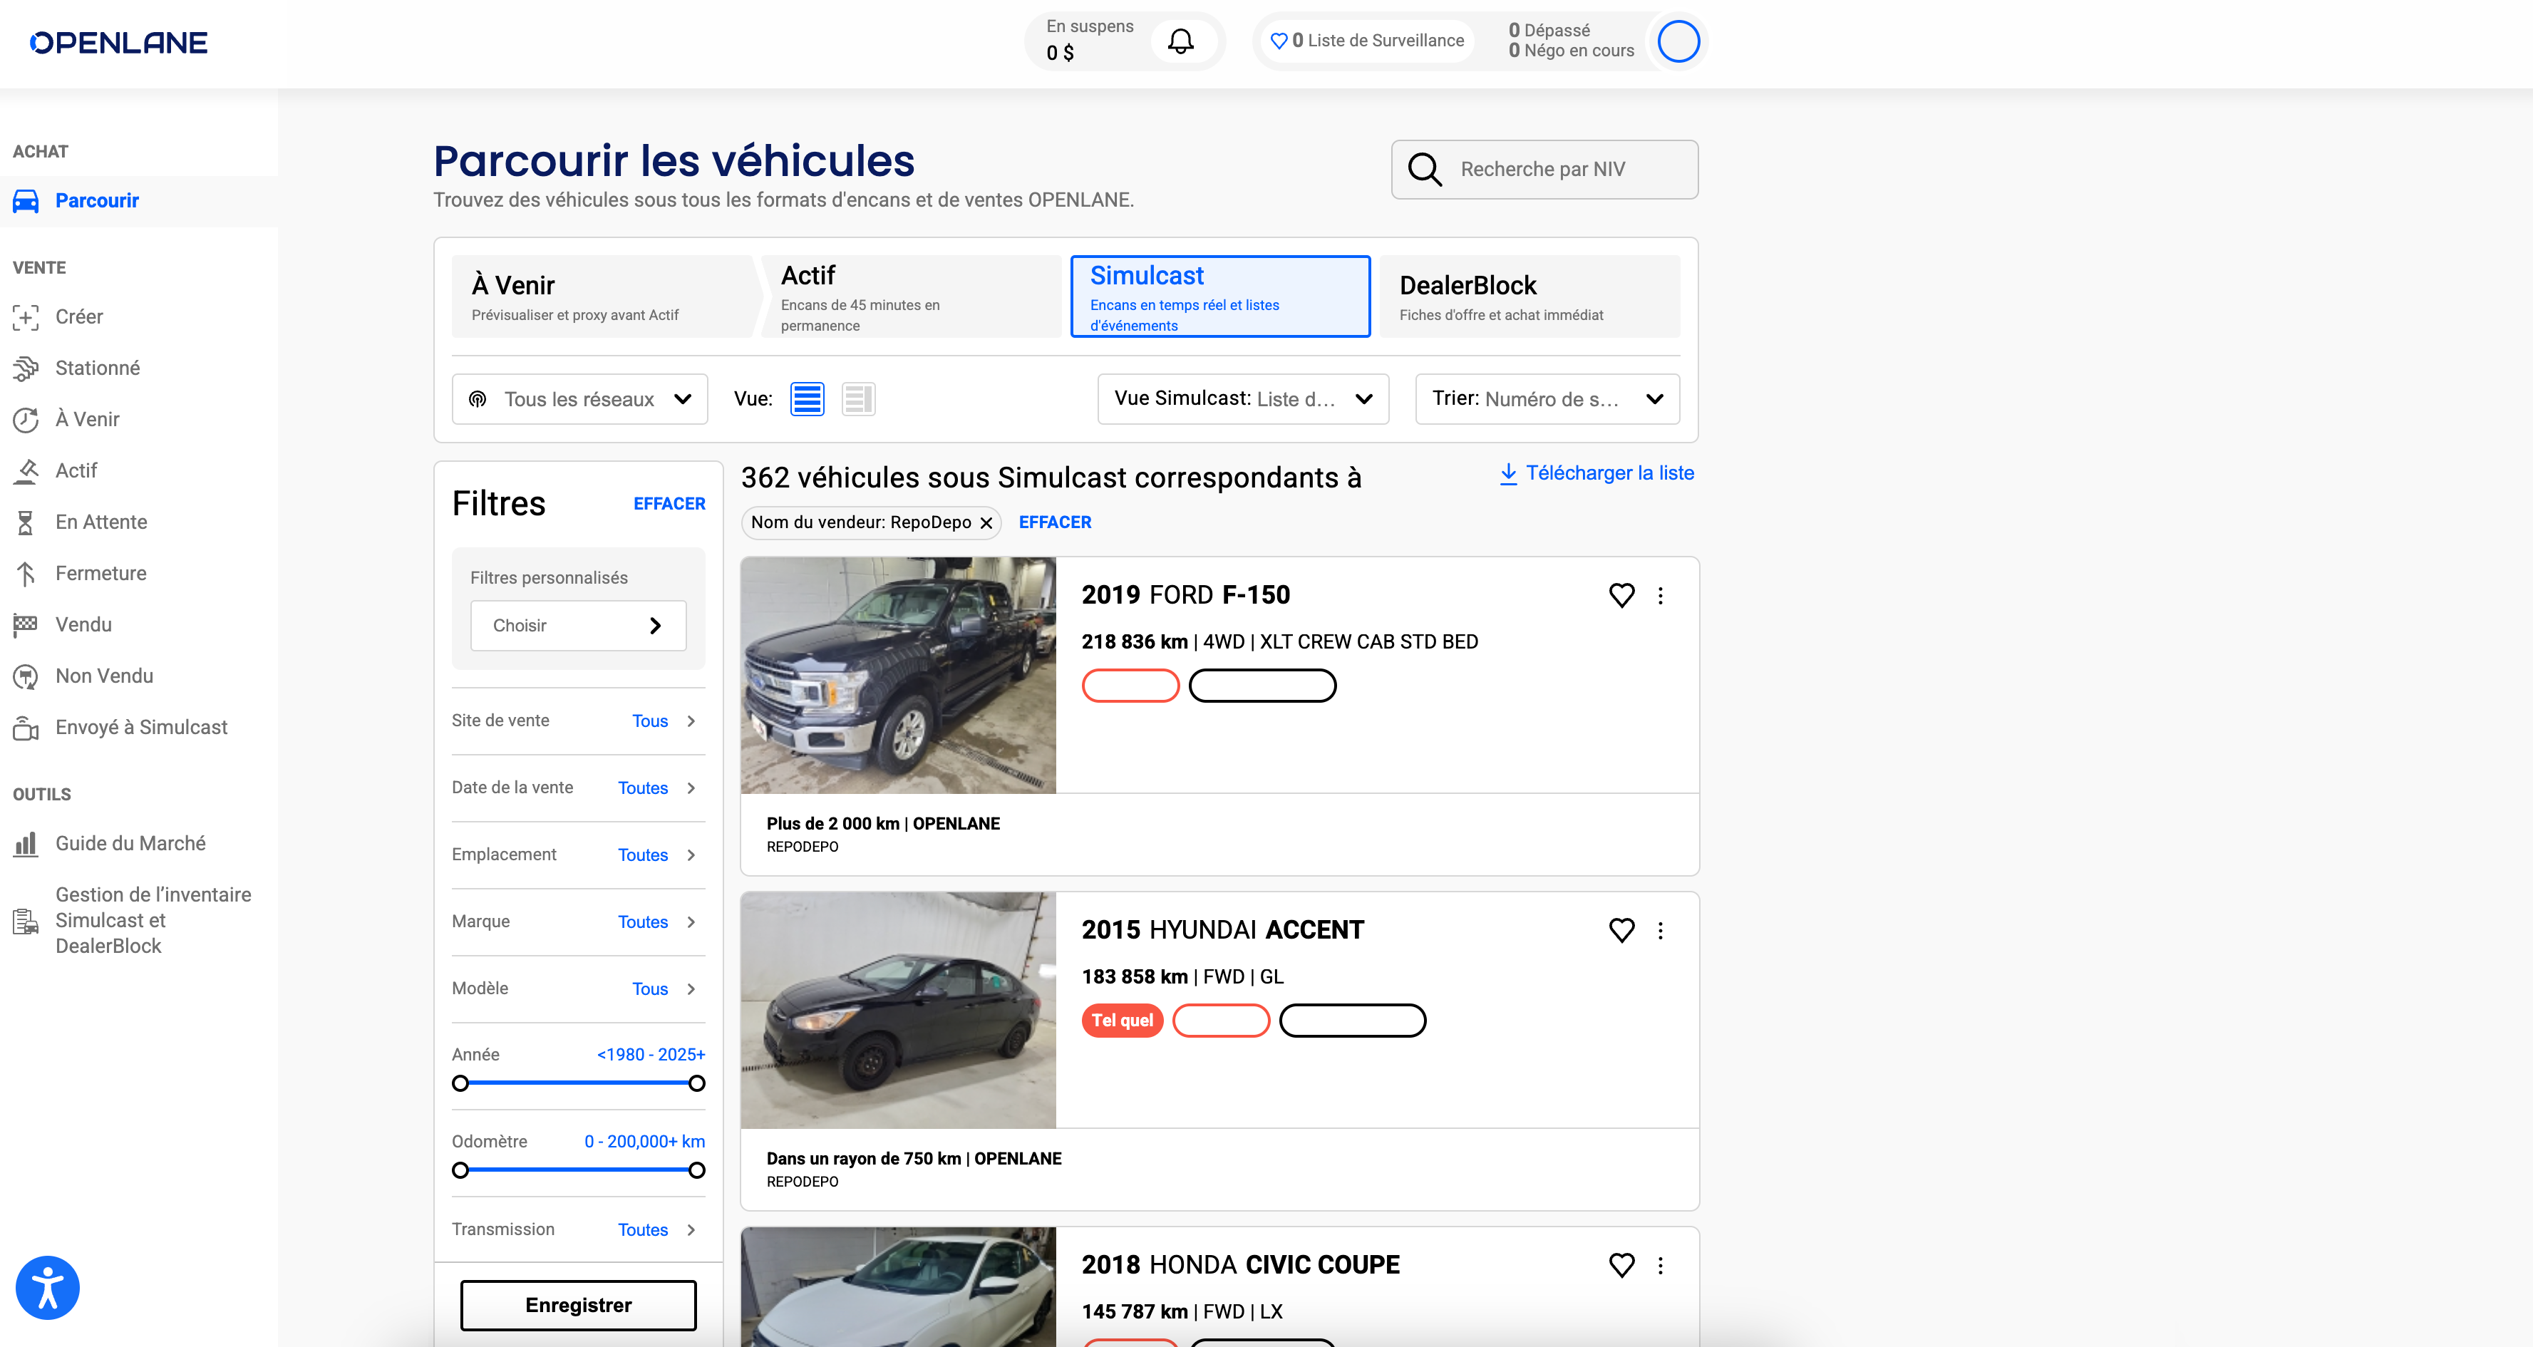This screenshot has width=2533, height=1347.
Task: Click the Odomètre slider right handle
Action: [696, 1170]
